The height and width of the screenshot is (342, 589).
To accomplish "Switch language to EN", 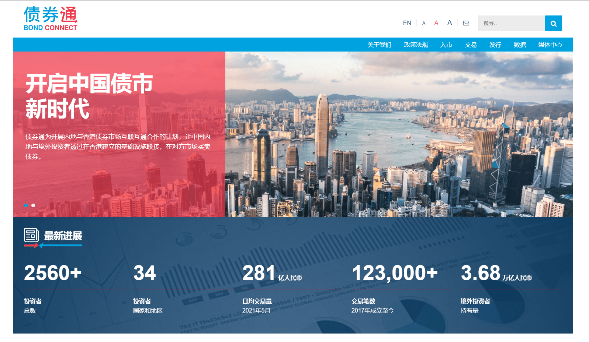I will coord(407,23).
